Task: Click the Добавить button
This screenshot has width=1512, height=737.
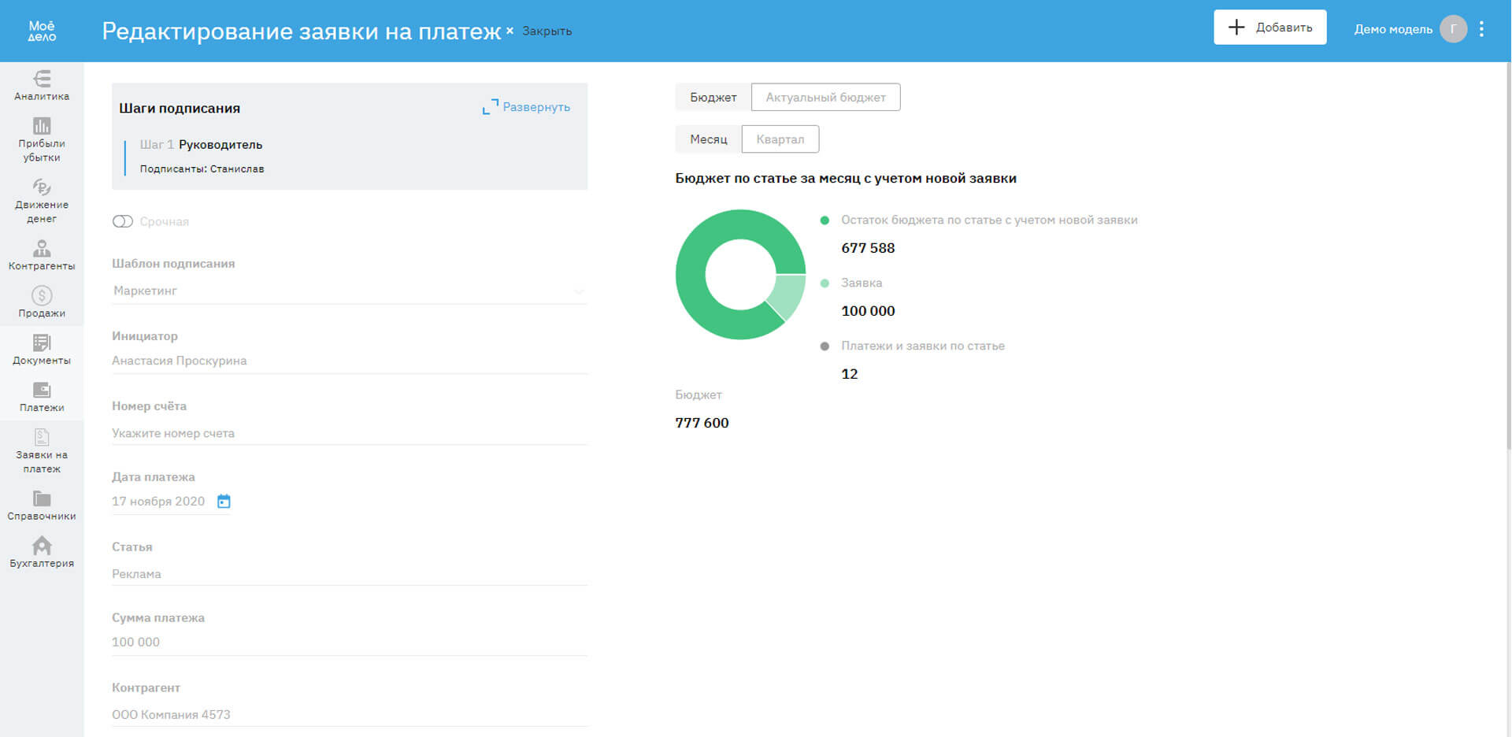Action: click(1269, 28)
